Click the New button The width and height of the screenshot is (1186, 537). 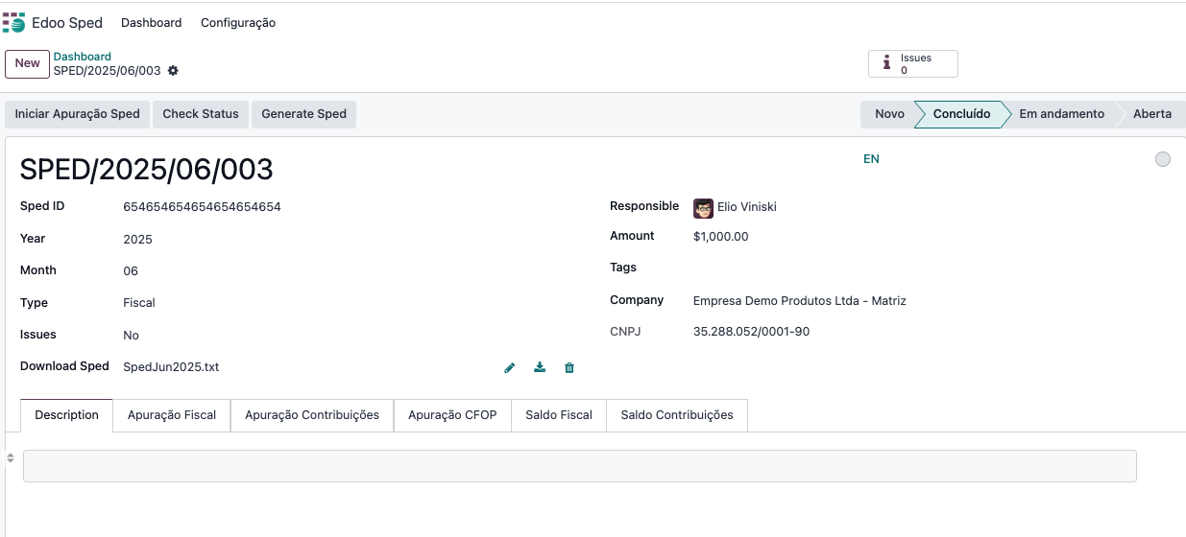(x=28, y=63)
